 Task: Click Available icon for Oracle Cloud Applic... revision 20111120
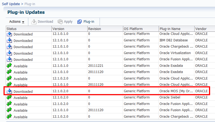[x=9, y=84]
